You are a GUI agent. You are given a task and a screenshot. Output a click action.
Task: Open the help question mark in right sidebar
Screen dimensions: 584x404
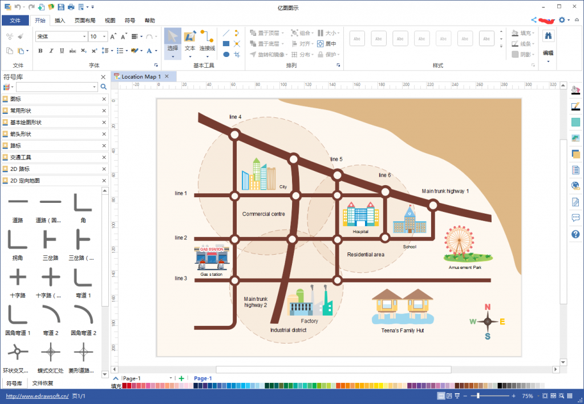575,234
